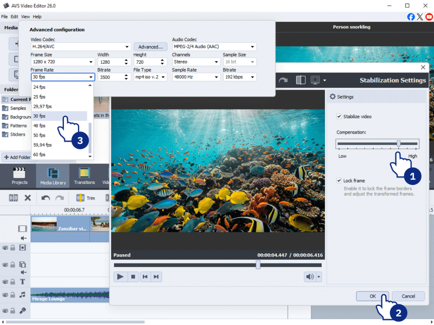The image size is (434, 325).
Task: Click the Compensation slider handle
Action: (398, 144)
